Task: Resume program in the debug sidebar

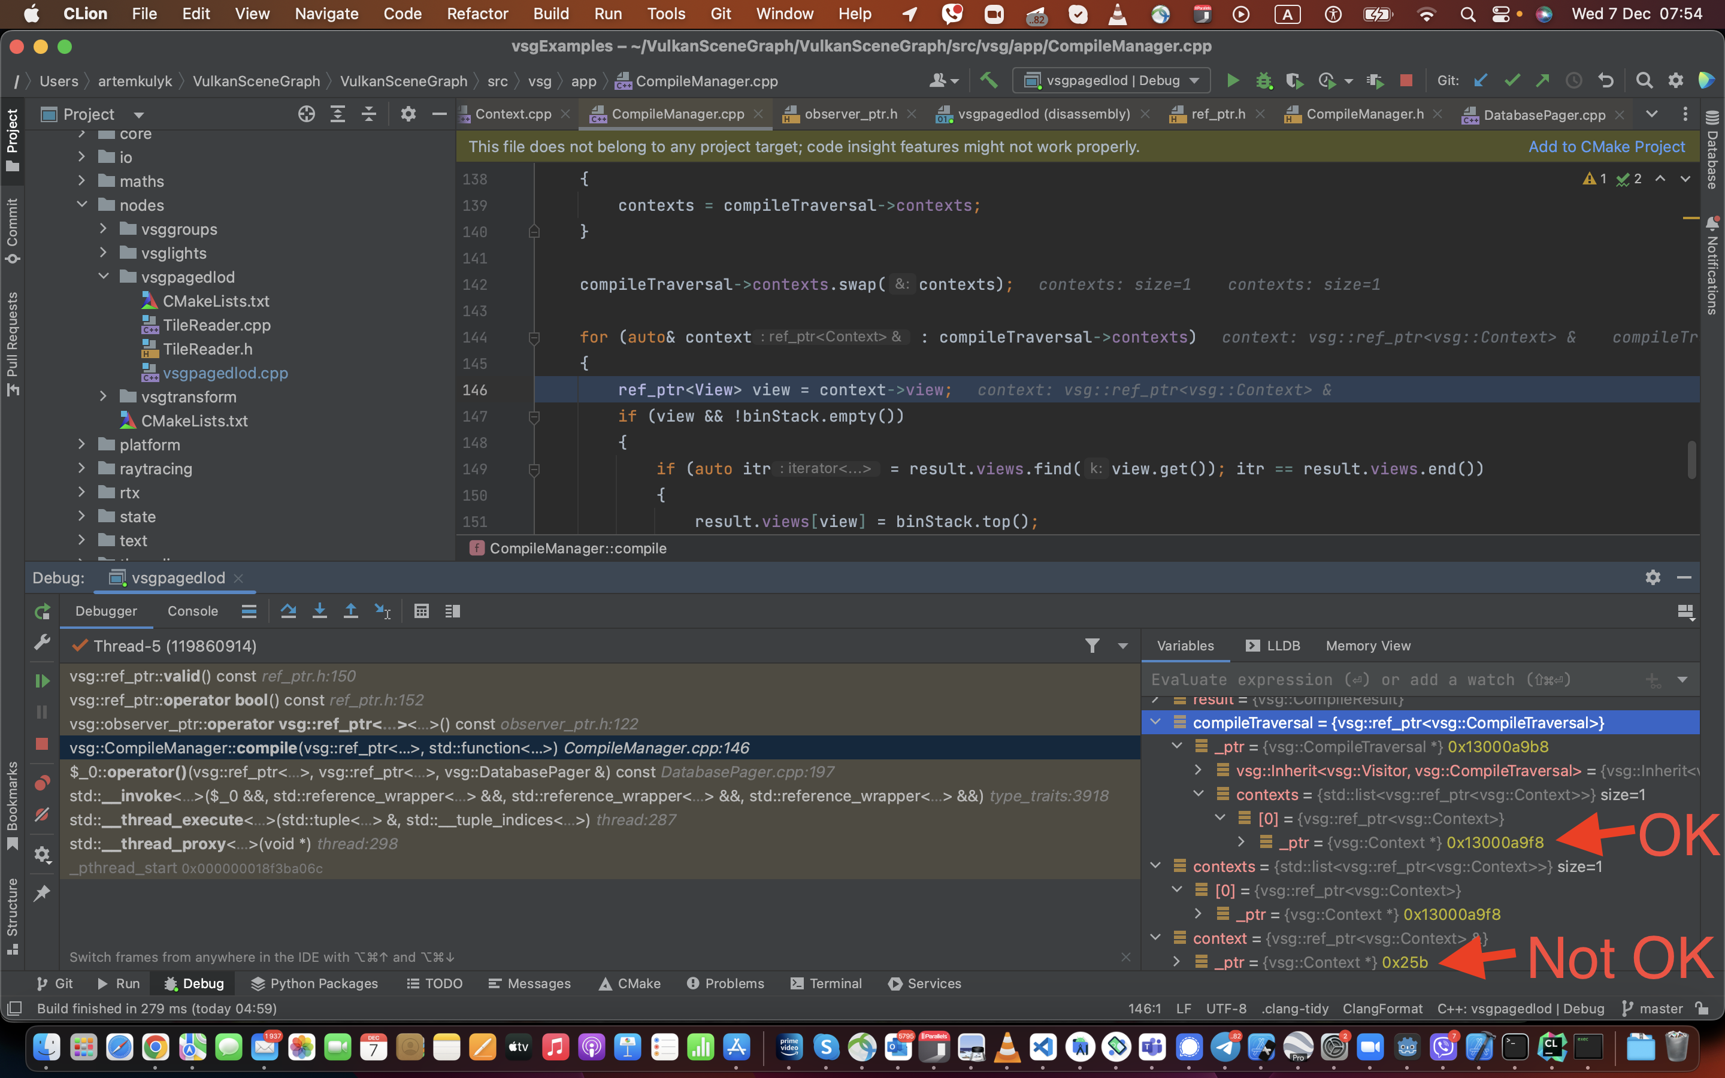Action: (x=42, y=680)
